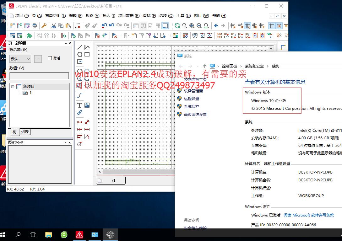Click the filter '...' button
Viewport: 342px width, 241px height.
pos(38,59)
